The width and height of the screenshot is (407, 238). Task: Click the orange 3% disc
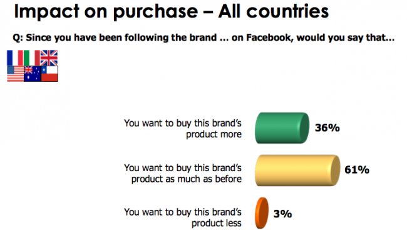262,213
